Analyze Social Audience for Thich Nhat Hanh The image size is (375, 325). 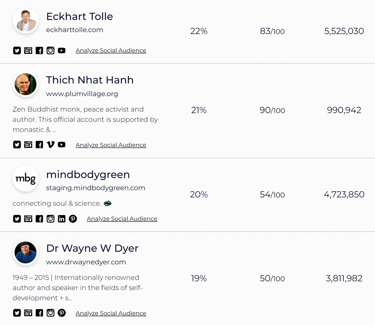111,145
